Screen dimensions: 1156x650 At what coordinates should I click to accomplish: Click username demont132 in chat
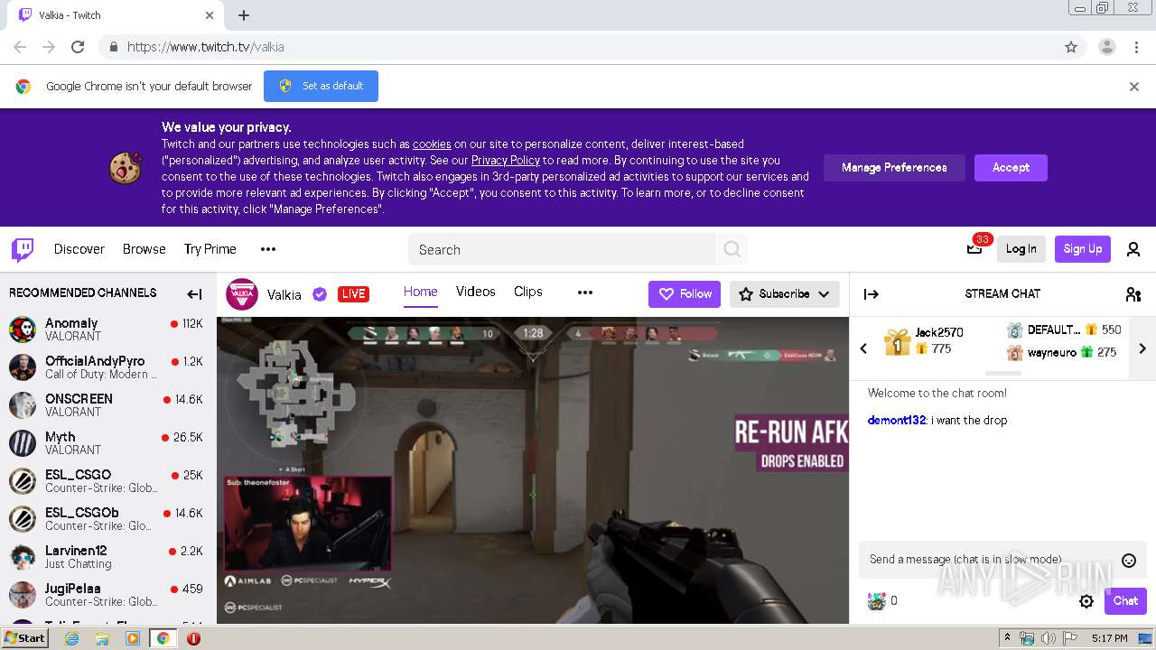pos(897,421)
